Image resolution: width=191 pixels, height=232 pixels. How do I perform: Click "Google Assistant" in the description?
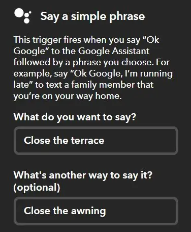114,51
